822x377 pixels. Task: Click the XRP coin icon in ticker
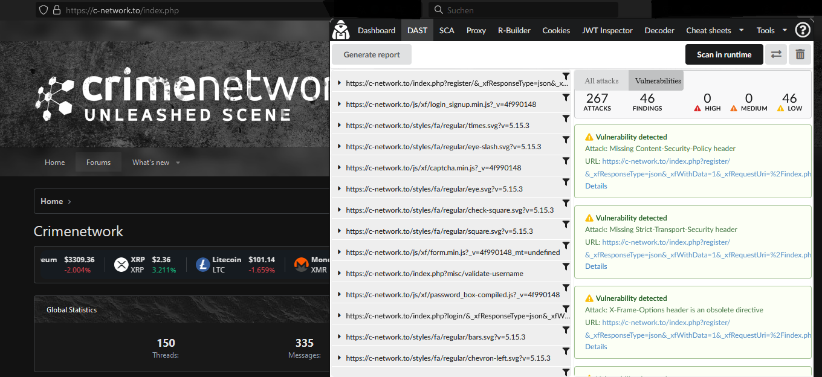click(121, 264)
